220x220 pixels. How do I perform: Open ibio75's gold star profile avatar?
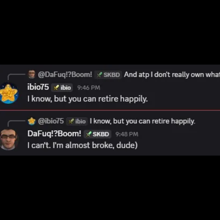(x=9, y=93)
